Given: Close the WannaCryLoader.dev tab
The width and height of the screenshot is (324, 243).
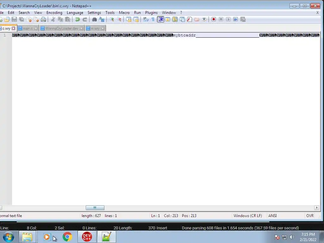Looking at the screenshot, I should [81, 28].
